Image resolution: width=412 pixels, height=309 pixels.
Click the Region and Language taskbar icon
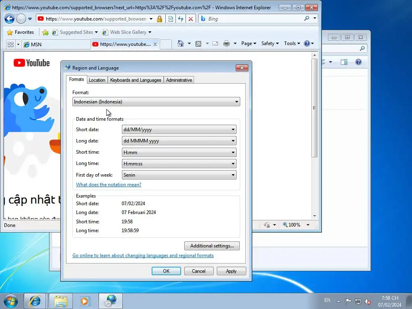click(111, 301)
